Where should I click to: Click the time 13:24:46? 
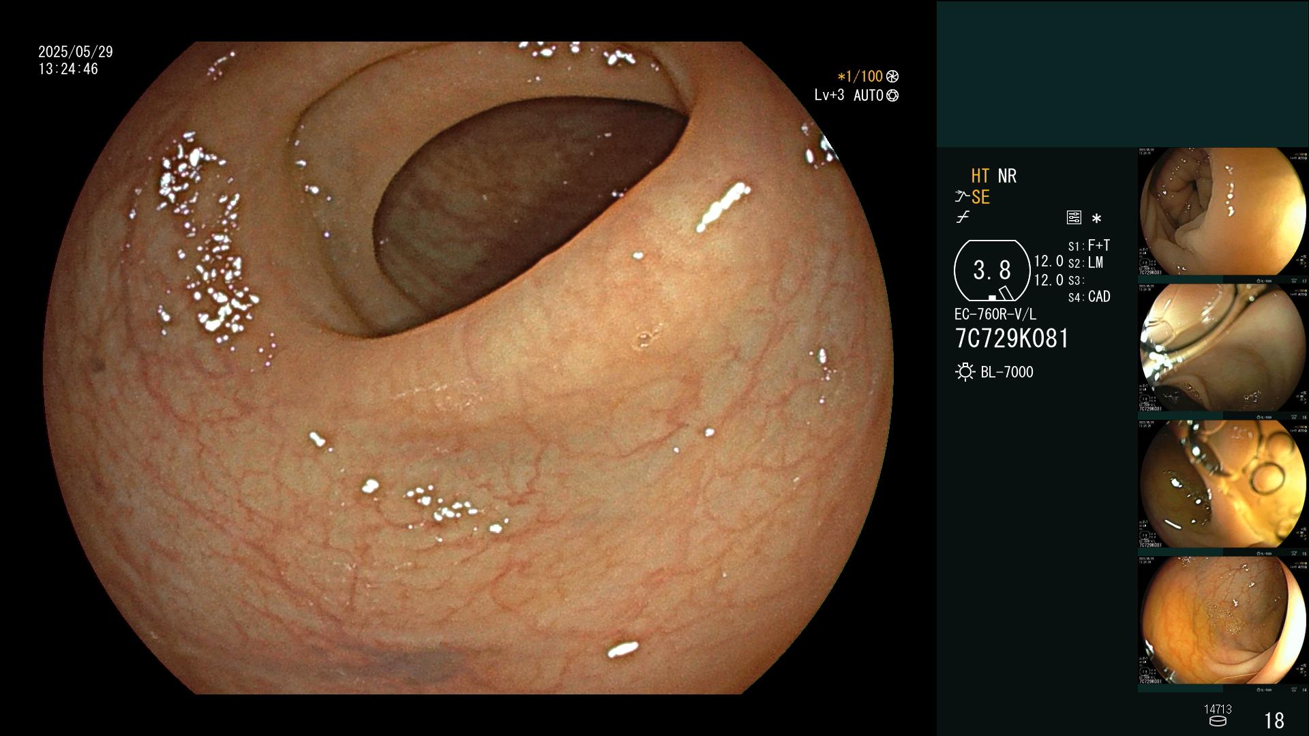(68, 70)
